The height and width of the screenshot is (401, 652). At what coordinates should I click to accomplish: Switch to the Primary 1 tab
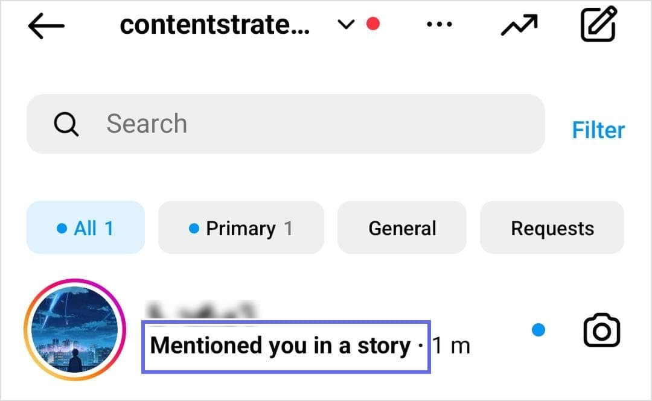click(x=241, y=228)
